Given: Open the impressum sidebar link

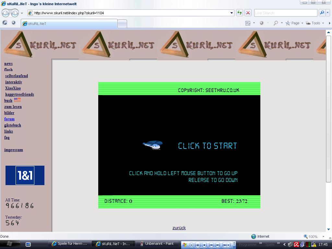Looking at the screenshot, I should 14,150.
